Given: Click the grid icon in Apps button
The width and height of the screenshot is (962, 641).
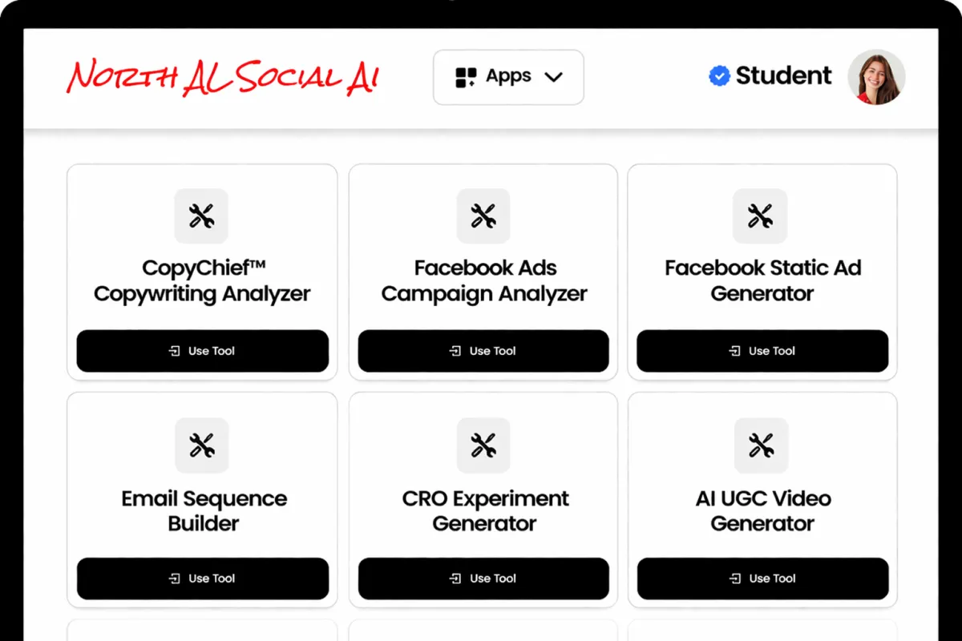Looking at the screenshot, I should pyautogui.click(x=466, y=78).
